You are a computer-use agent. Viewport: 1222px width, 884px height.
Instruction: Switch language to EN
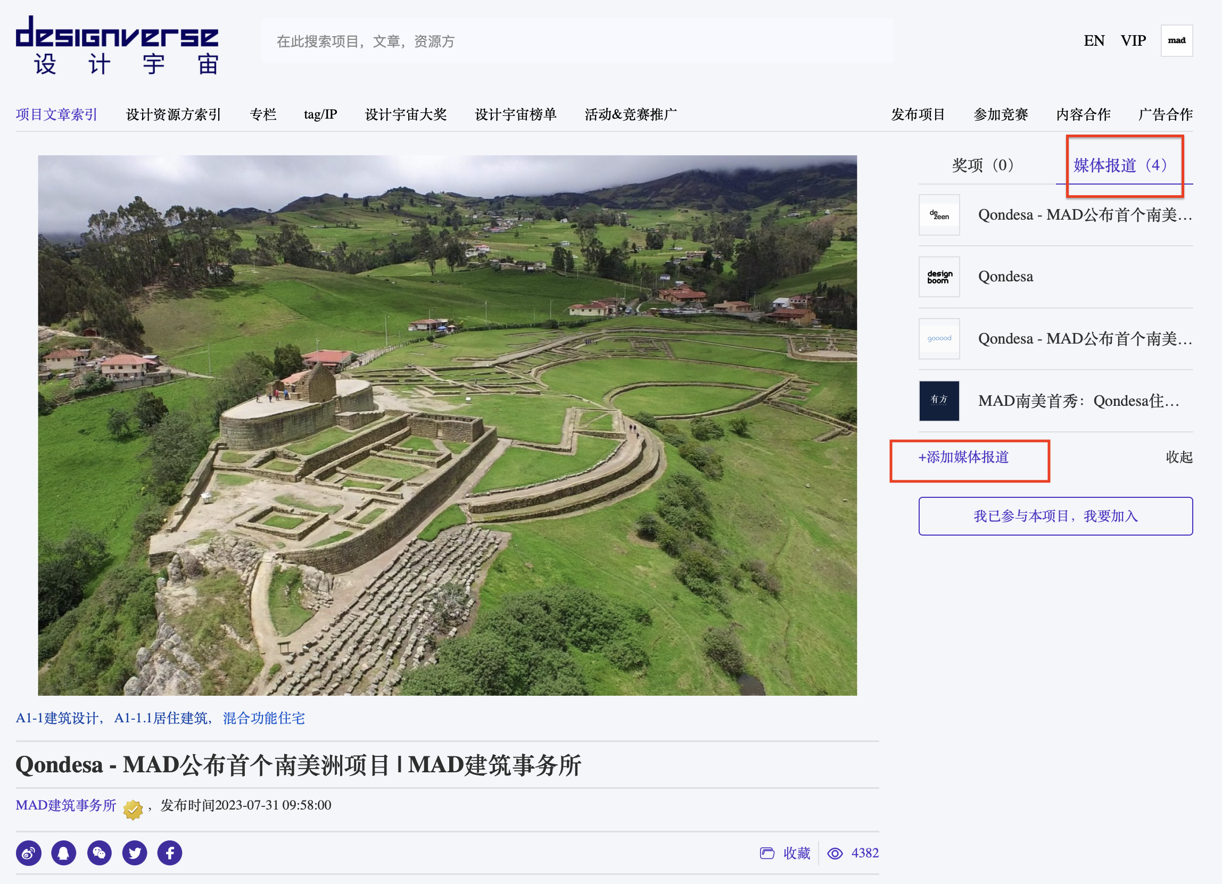[x=1093, y=40]
